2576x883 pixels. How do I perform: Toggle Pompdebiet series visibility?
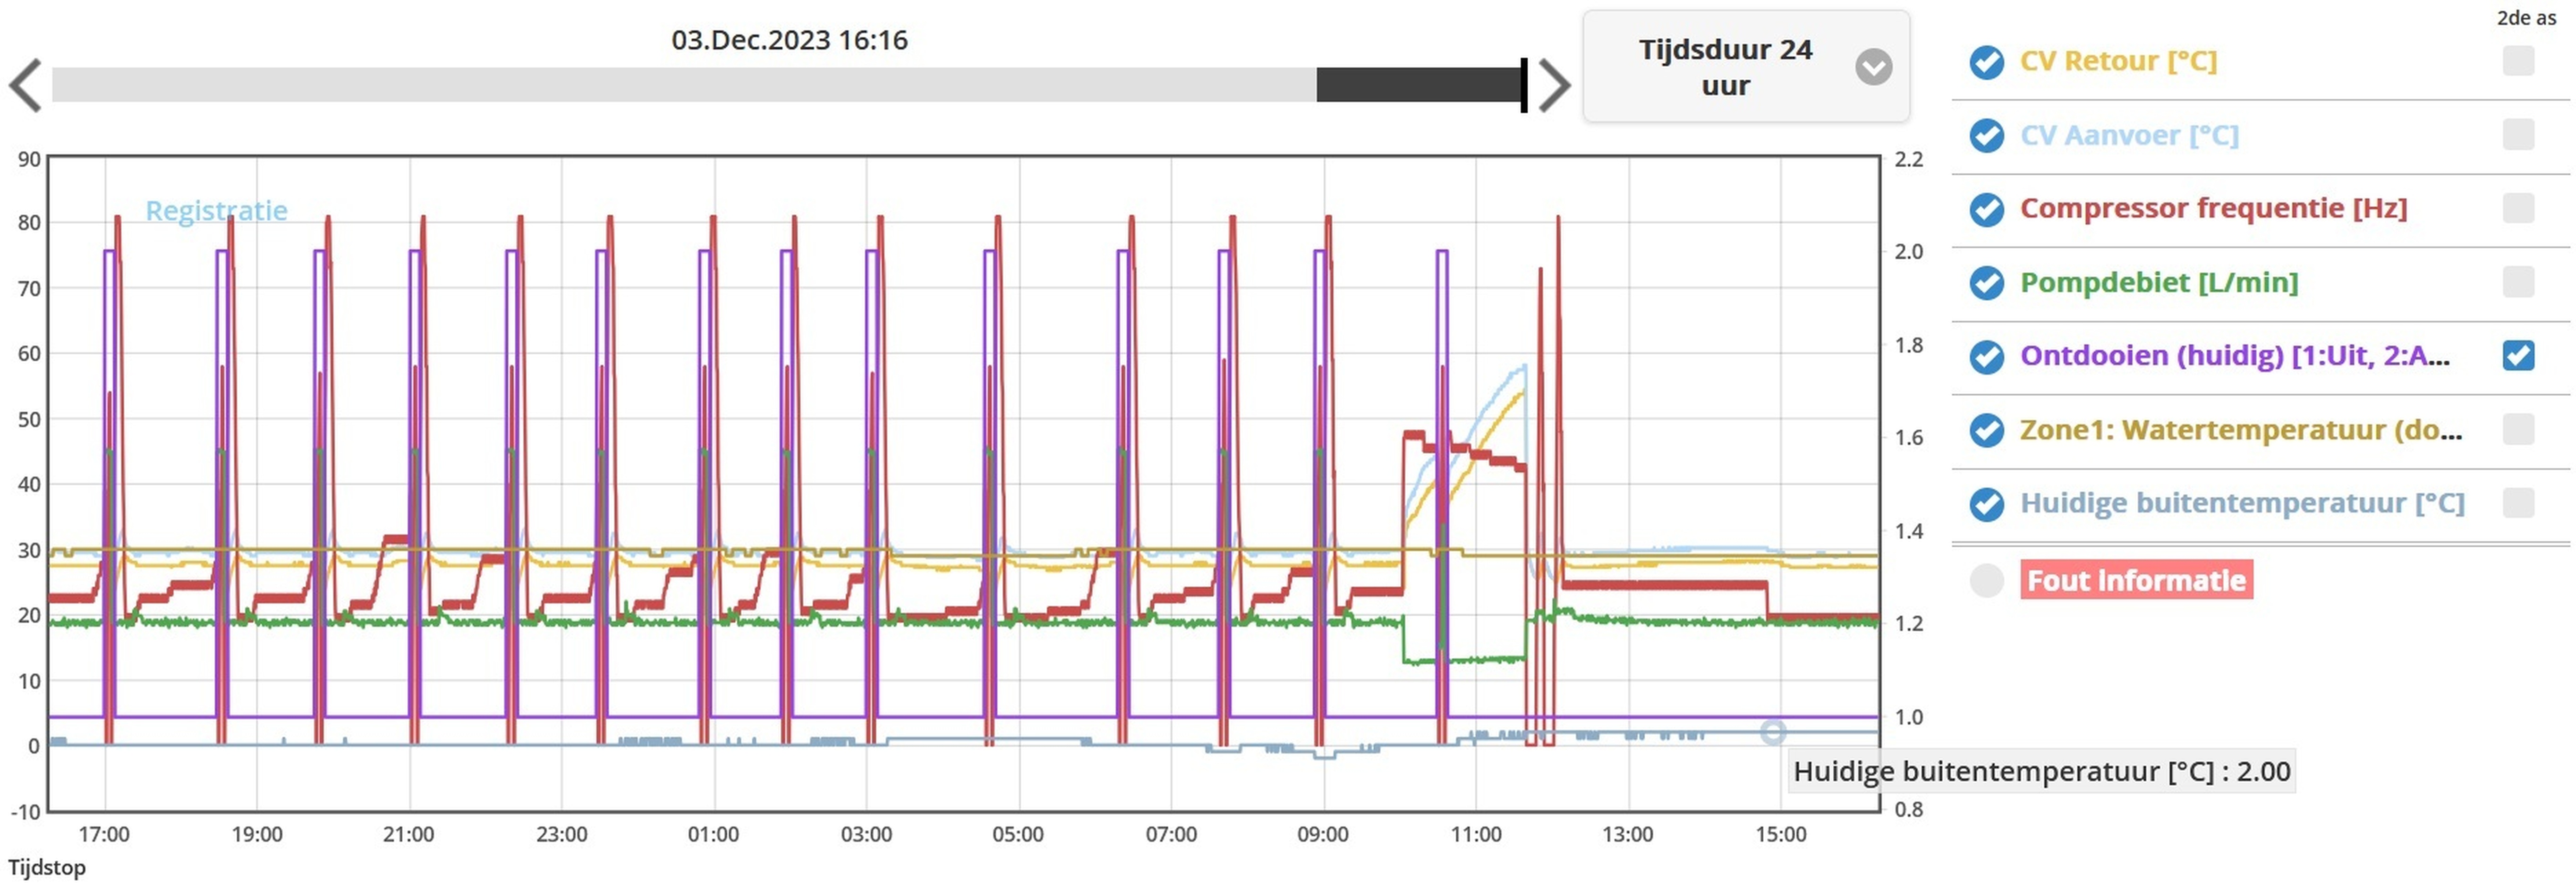(x=1986, y=283)
